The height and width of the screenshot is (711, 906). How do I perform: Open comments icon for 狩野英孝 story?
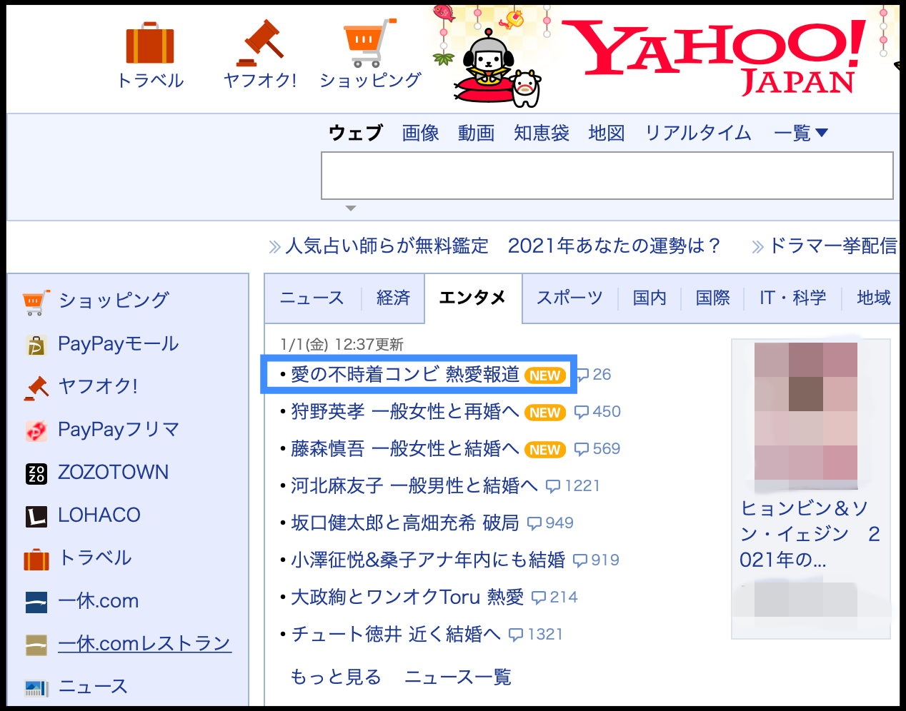582,412
